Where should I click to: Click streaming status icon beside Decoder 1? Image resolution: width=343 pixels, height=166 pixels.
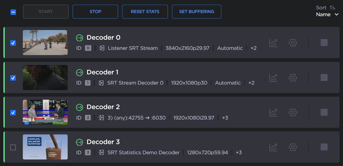[79, 72]
